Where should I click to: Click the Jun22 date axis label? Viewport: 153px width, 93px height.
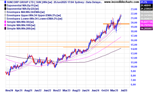47,90
